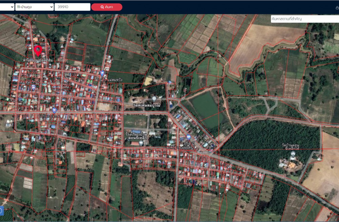Click the blue store marker near คมสันบริการ
Image resolution: width=339 pixels, height=222 pixels.
tap(33, 87)
